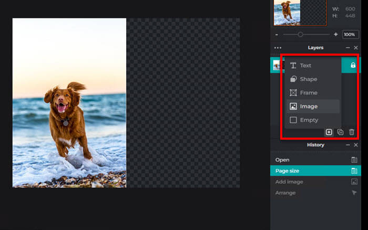Click the icon beside Open history step

[x=354, y=160]
